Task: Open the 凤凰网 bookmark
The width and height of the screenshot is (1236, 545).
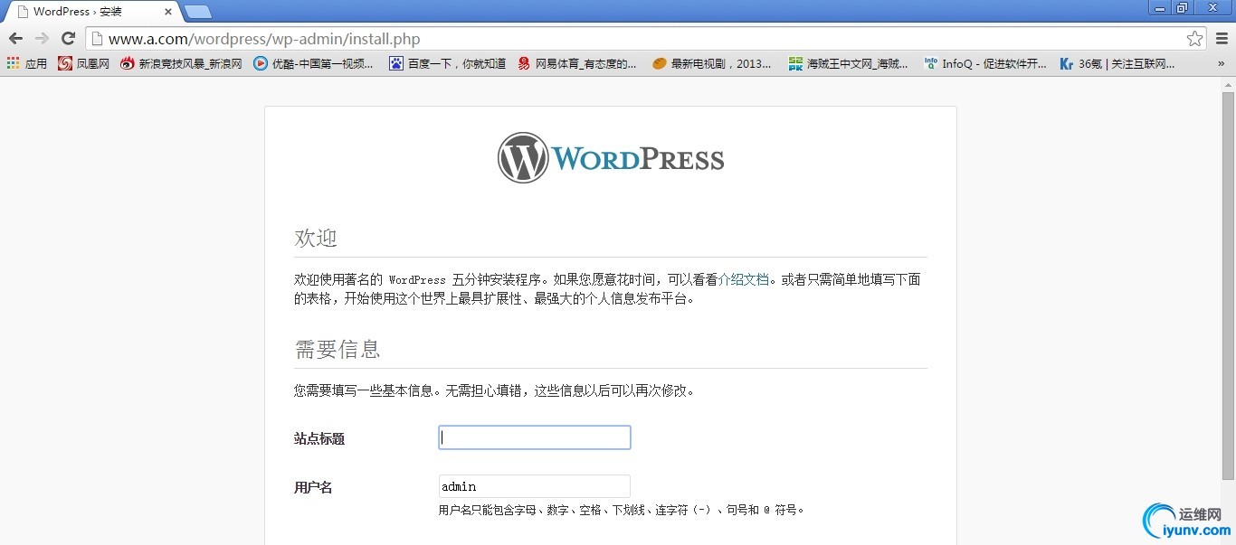Action: pyautogui.click(x=83, y=64)
